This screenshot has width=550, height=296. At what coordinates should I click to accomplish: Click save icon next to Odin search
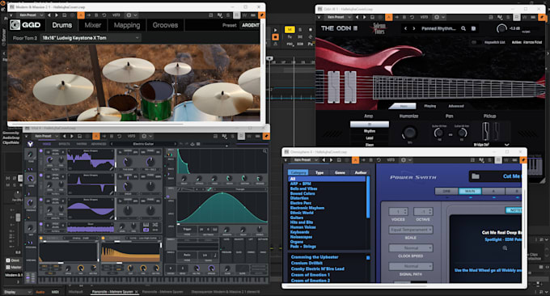coord(473,28)
